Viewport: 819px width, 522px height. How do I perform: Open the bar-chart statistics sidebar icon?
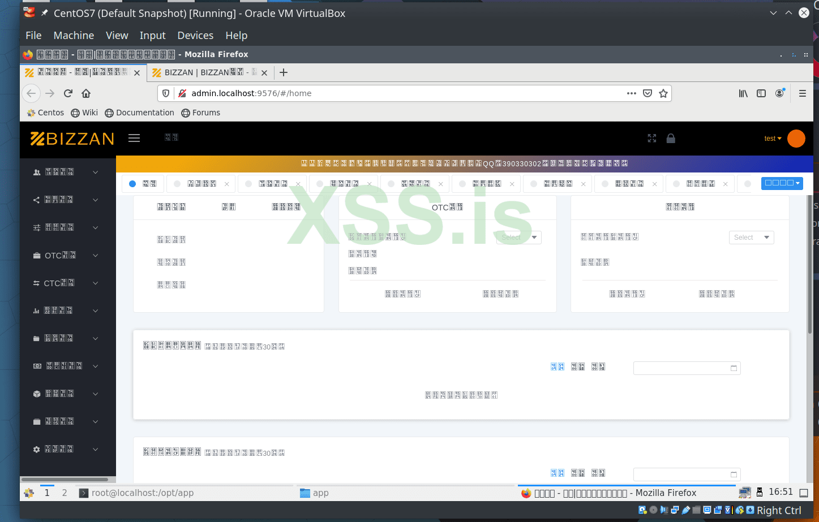pyautogui.click(x=36, y=310)
